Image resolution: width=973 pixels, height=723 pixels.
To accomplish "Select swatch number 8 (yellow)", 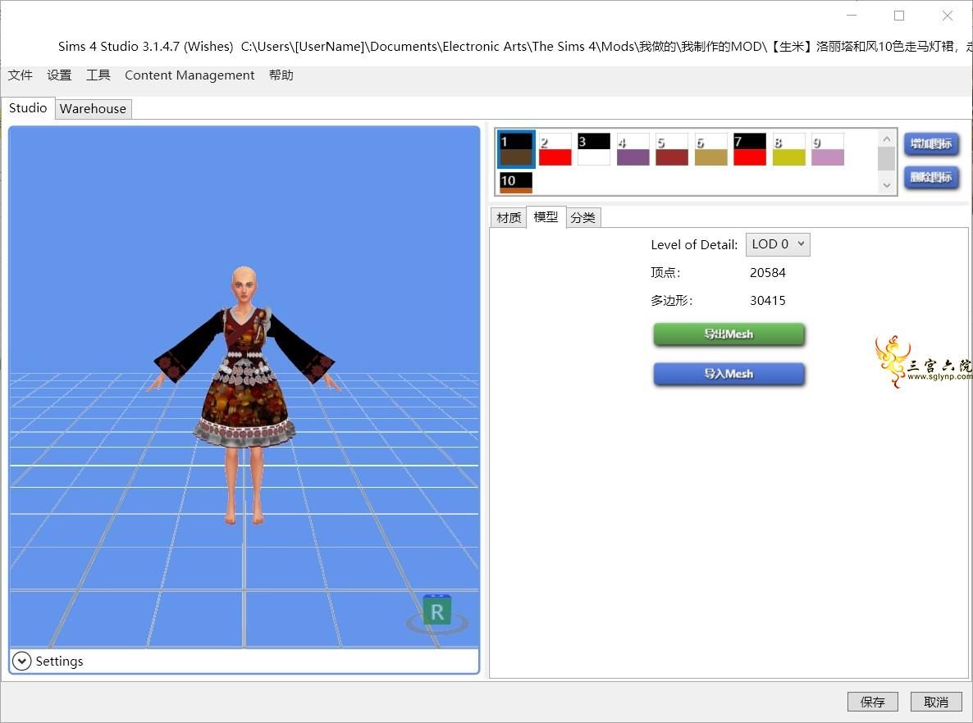I will pos(788,149).
